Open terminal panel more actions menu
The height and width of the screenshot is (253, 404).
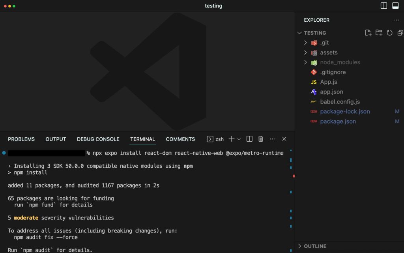(273, 139)
